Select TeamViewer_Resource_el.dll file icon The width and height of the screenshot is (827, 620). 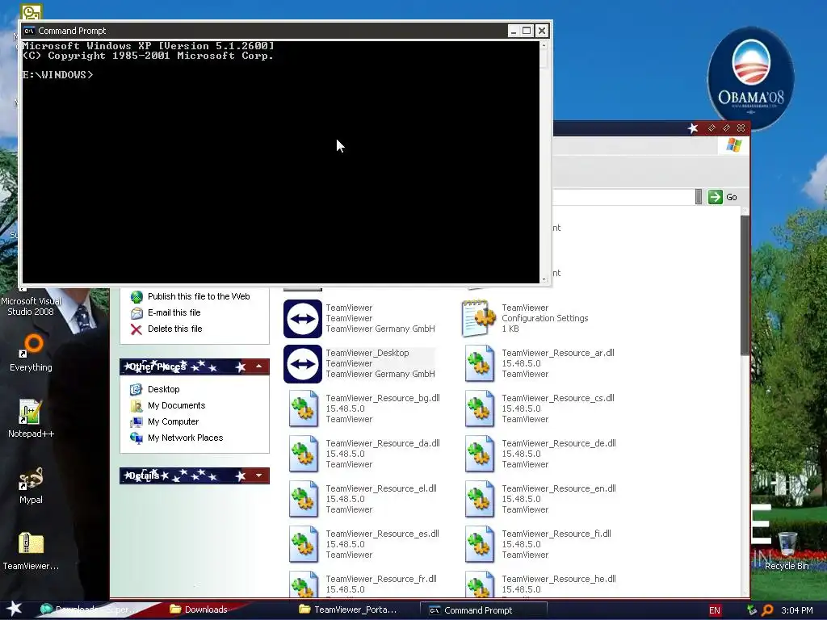(x=304, y=499)
